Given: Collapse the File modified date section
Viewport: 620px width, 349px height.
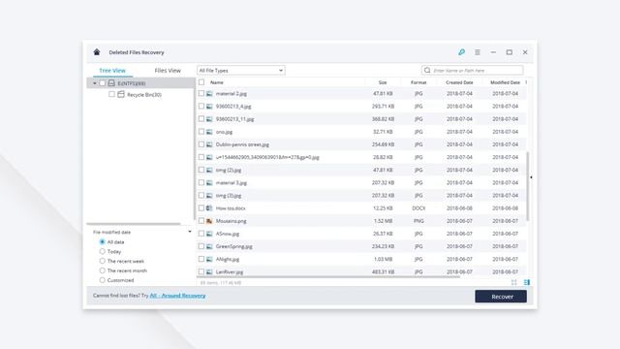Looking at the screenshot, I should [190, 232].
